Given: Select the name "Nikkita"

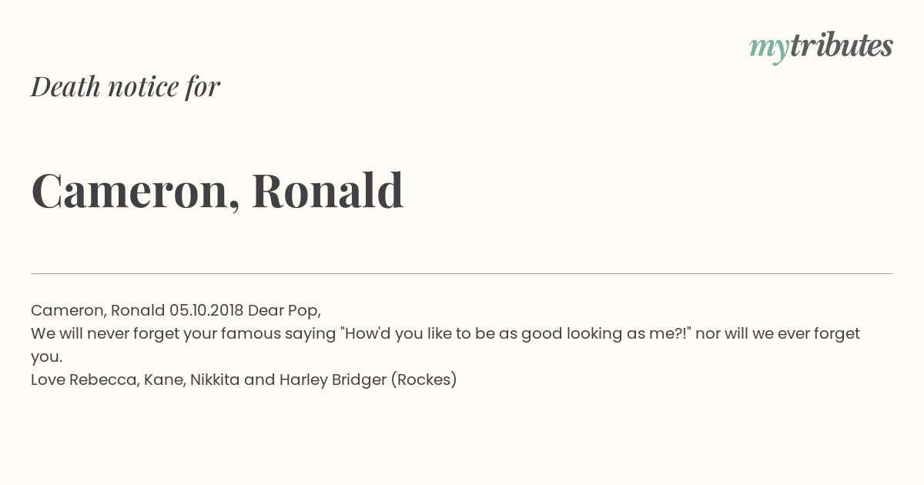Looking at the screenshot, I should click(x=215, y=380).
